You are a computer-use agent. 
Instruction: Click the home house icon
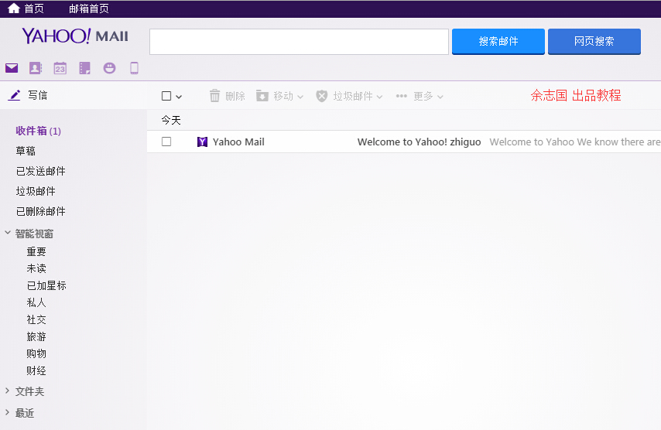pos(14,8)
